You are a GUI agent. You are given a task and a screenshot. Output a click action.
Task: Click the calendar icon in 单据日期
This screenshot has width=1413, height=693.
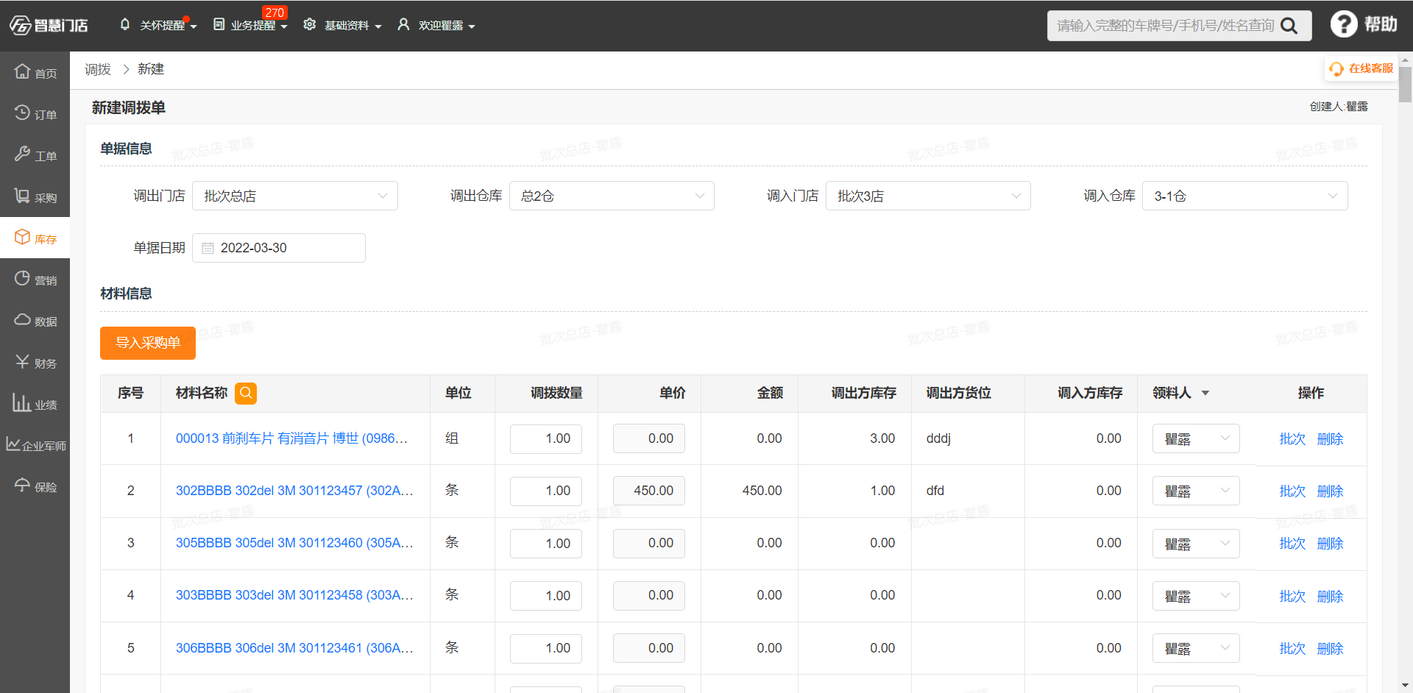click(x=208, y=249)
